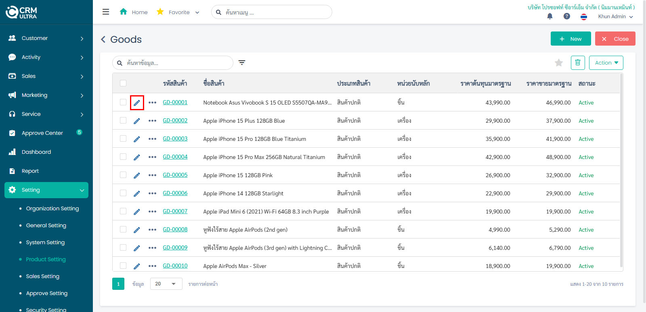Edit GD-00005 with the pencil icon
Screen dimensions: 646x312
coord(137,175)
